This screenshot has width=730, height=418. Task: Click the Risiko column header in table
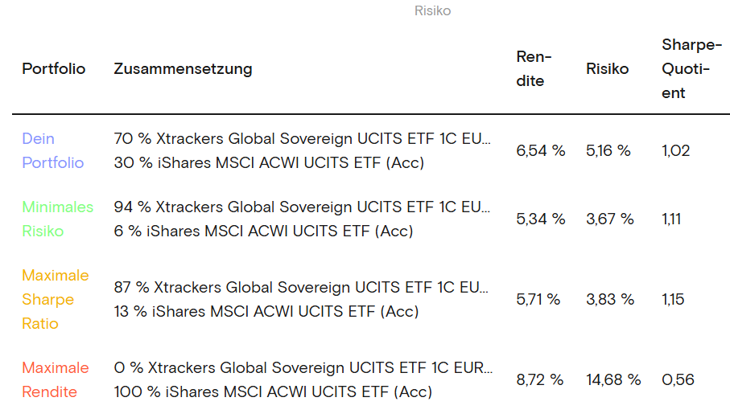coord(607,68)
